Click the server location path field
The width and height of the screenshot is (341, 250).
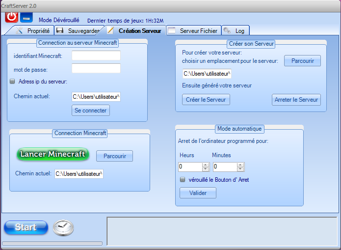[x=207, y=74]
